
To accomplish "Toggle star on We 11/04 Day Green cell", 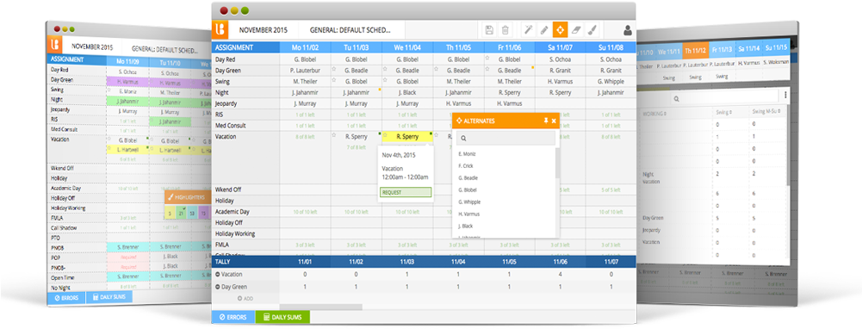I will click(x=385, y=69).
